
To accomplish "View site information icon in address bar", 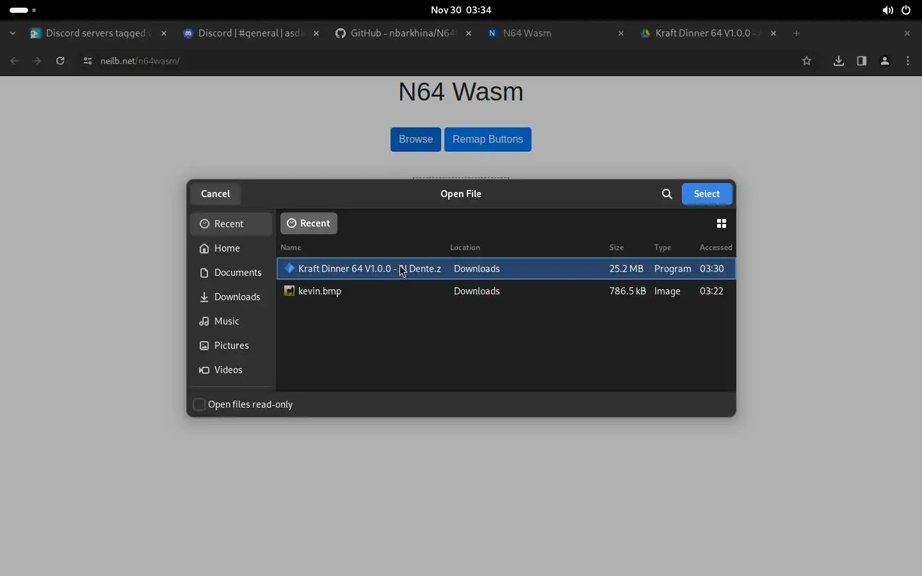I will [88, 61].
